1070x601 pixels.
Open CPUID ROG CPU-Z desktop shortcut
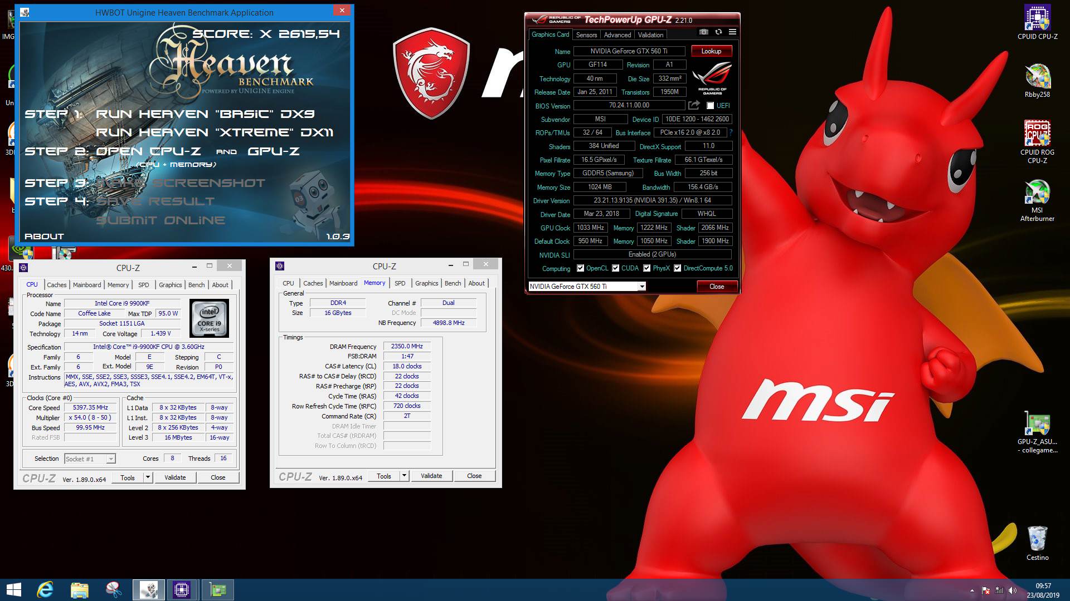point(1037,142)
